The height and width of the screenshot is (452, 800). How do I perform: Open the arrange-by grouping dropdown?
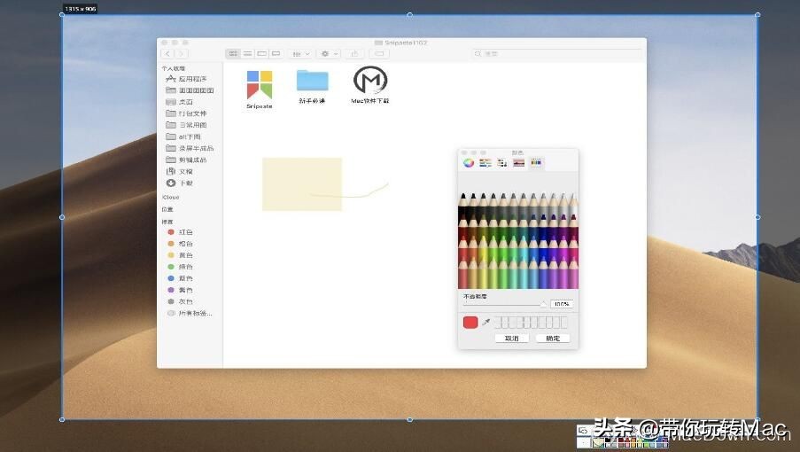300,53
